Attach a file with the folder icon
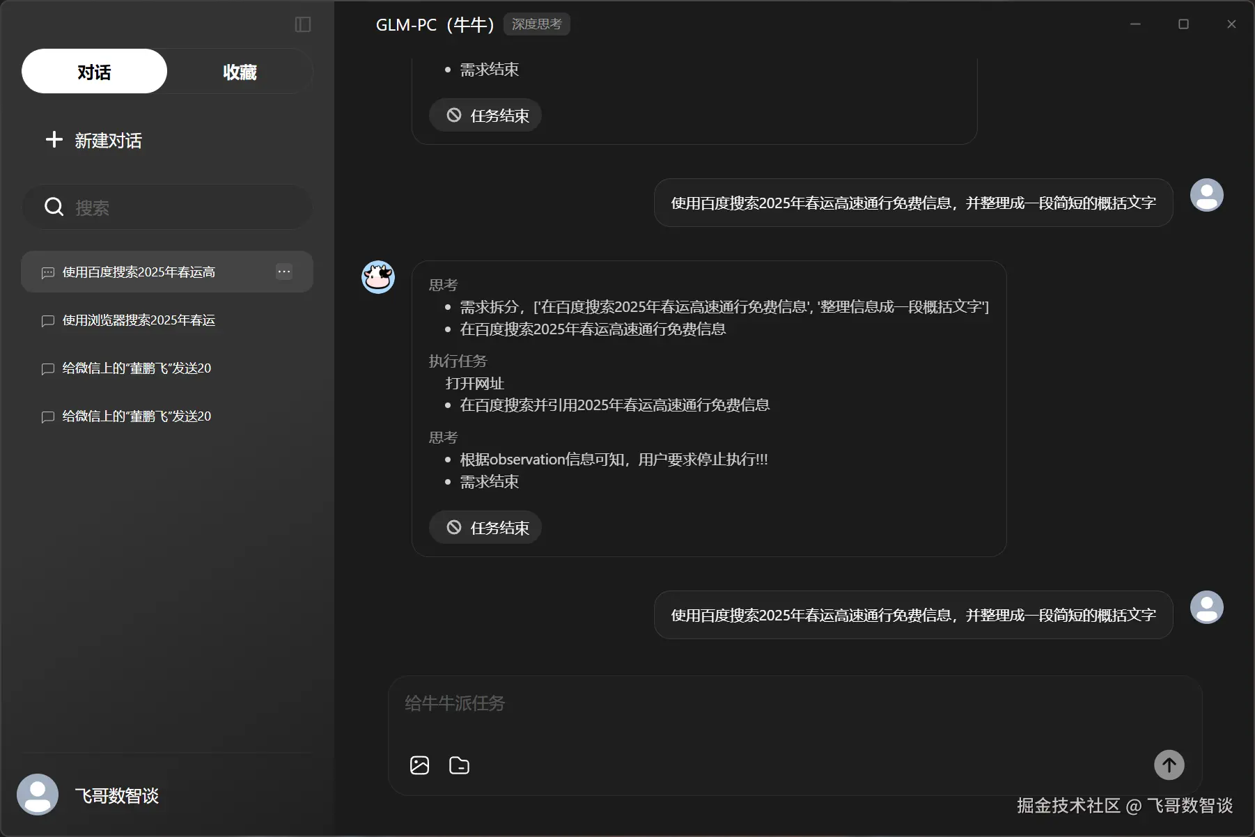This screenshot has width=1255, height=837. click(x=460, y=765)
